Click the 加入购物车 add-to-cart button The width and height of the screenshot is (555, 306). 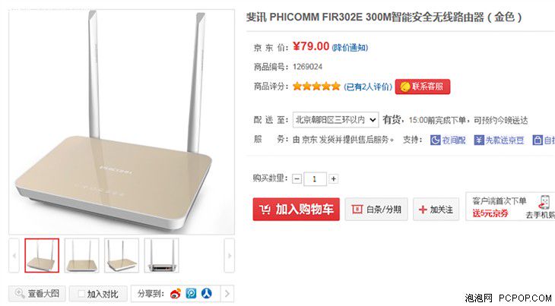tap(297, 209)
